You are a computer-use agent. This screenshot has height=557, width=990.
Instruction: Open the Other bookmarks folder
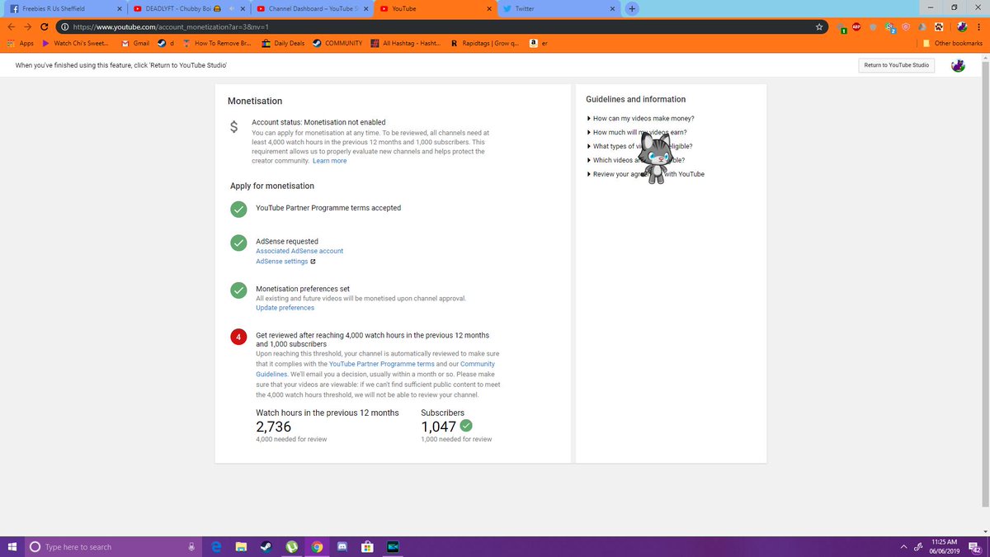coord(953,43)
